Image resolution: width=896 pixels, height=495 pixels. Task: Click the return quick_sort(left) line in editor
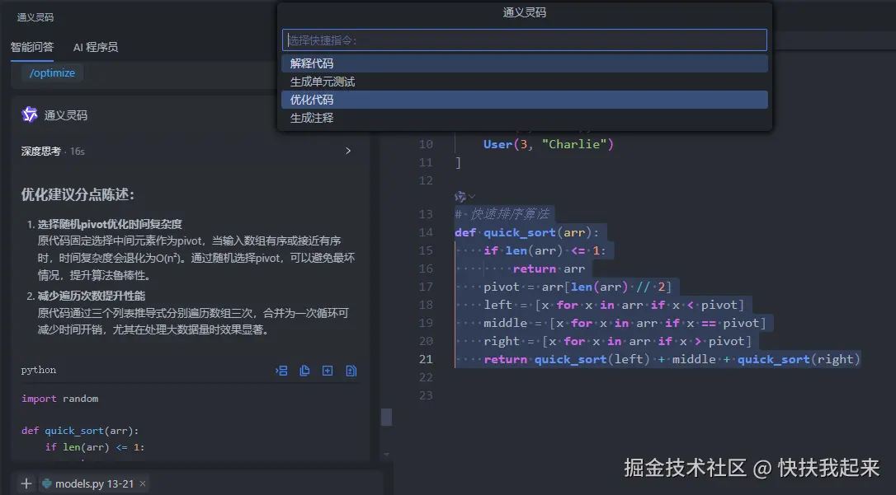tap(672, 359)
